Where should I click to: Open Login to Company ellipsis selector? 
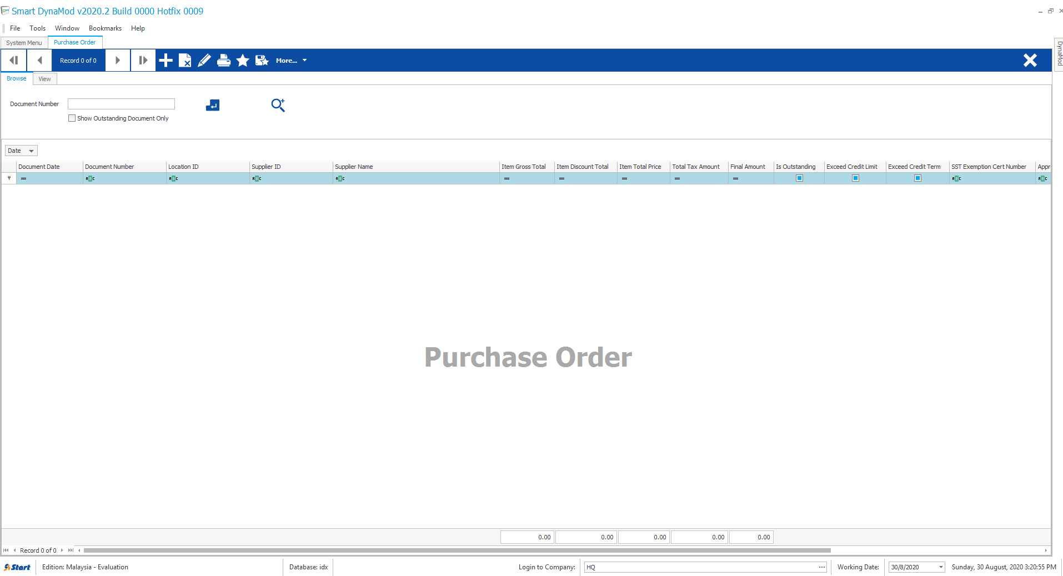click(x=822, y=567)
